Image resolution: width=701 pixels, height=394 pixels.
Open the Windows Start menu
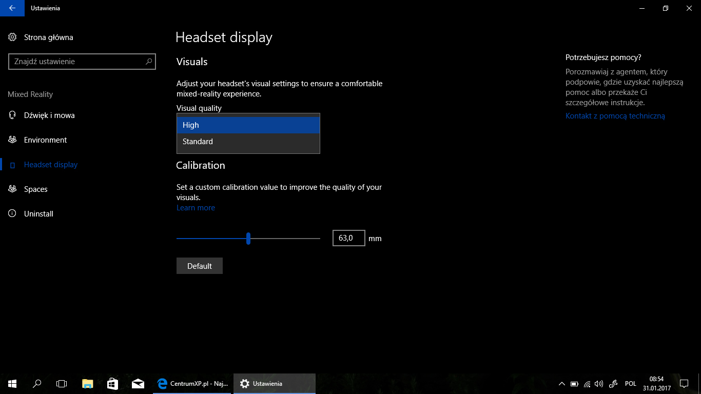point(12,383)
